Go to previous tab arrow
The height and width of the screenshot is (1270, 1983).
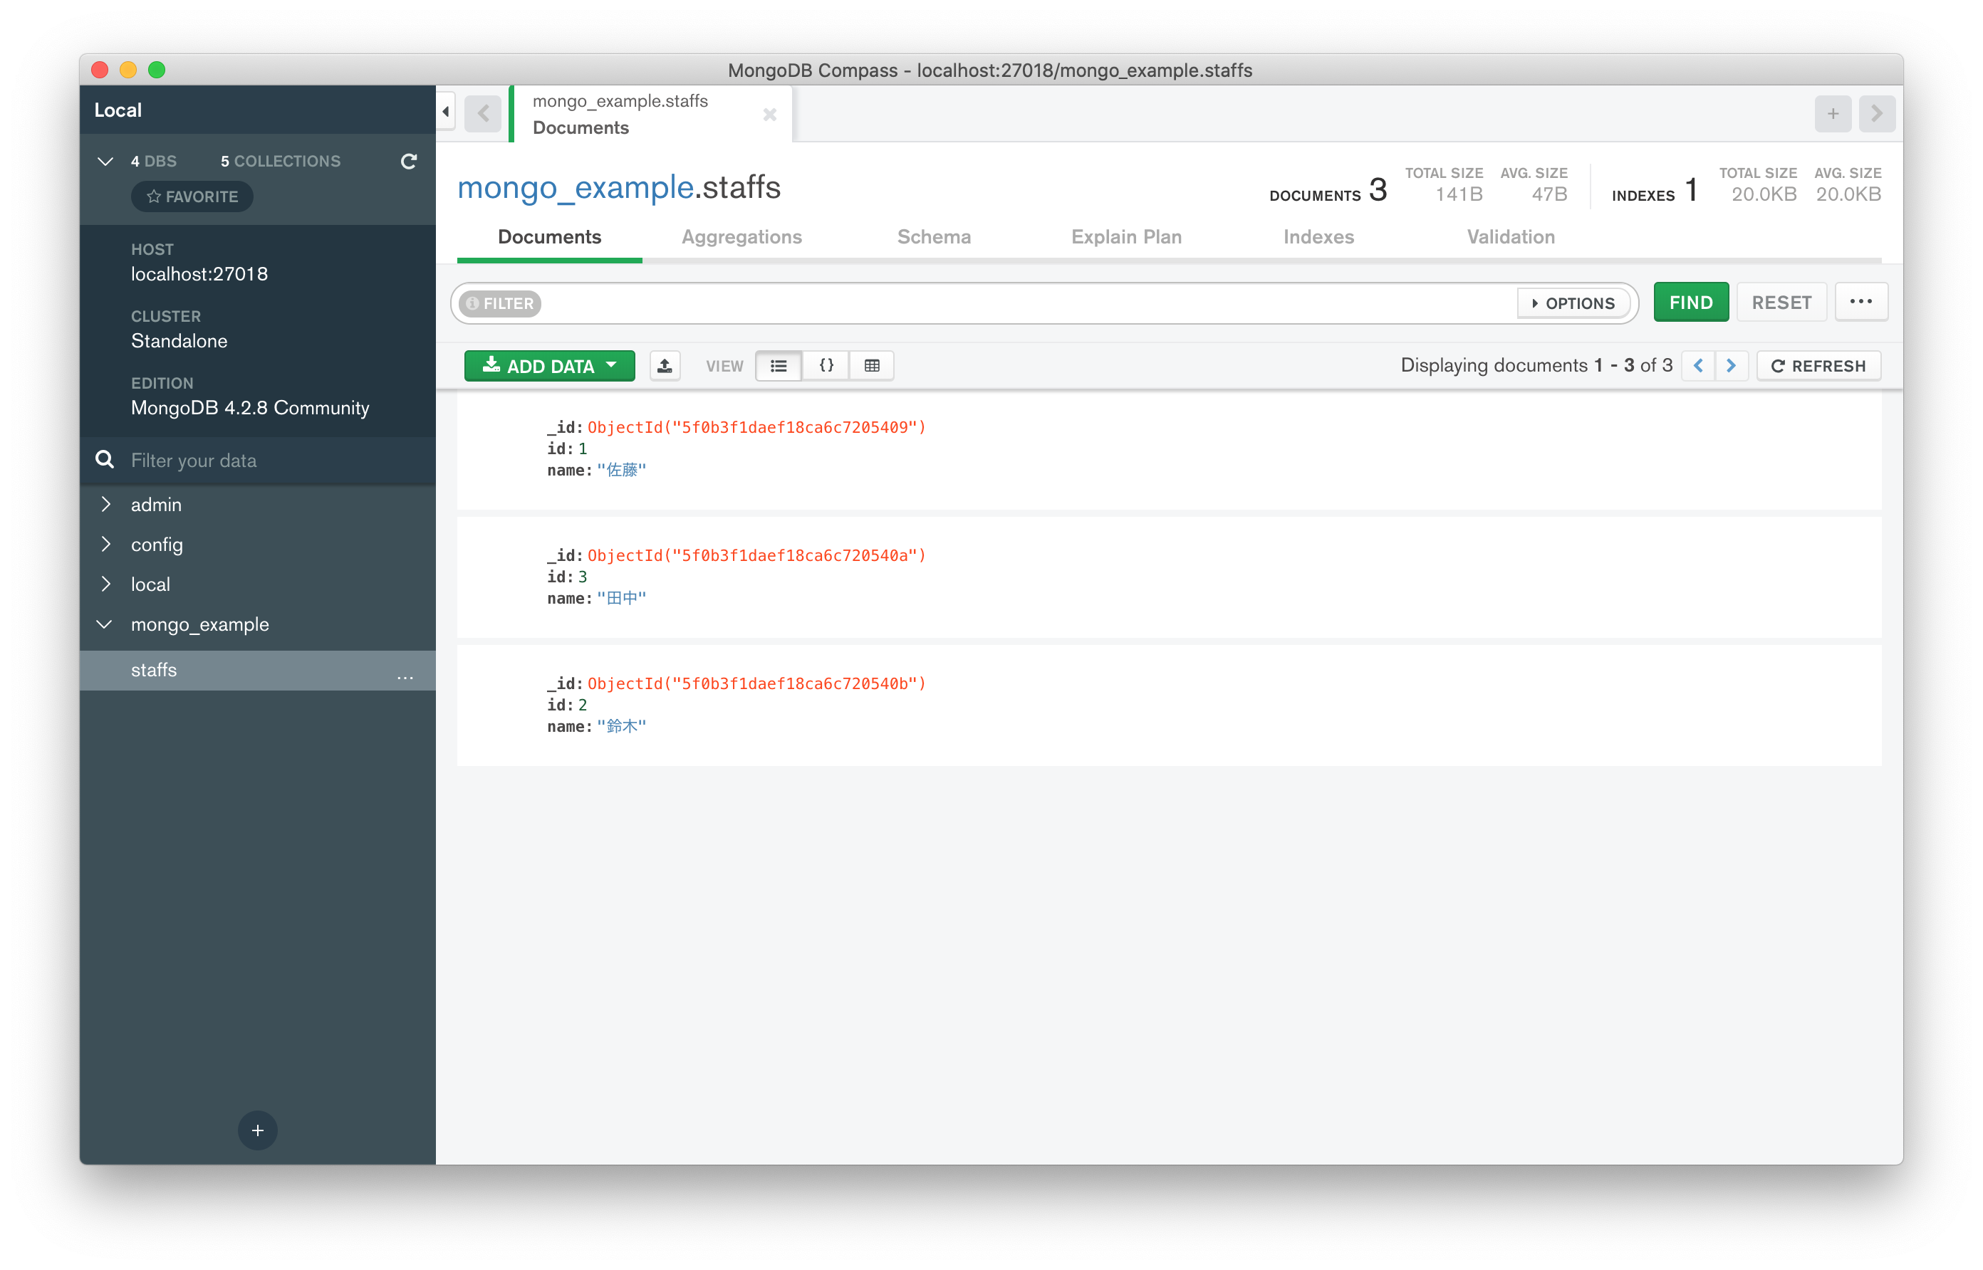coord(482,114)
